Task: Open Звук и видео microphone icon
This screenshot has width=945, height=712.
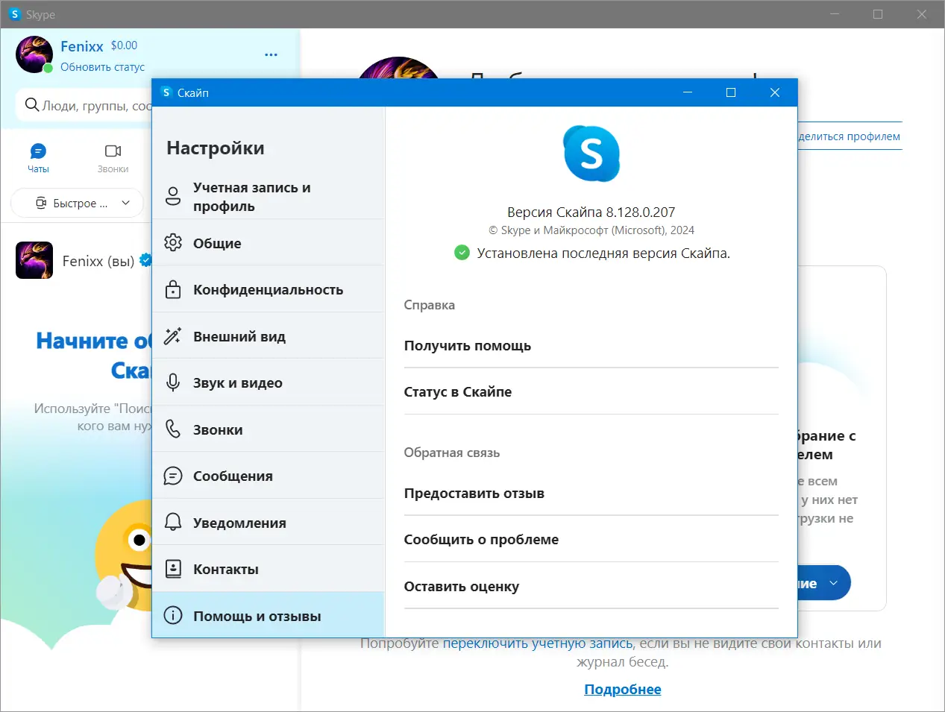Action: 172,382
